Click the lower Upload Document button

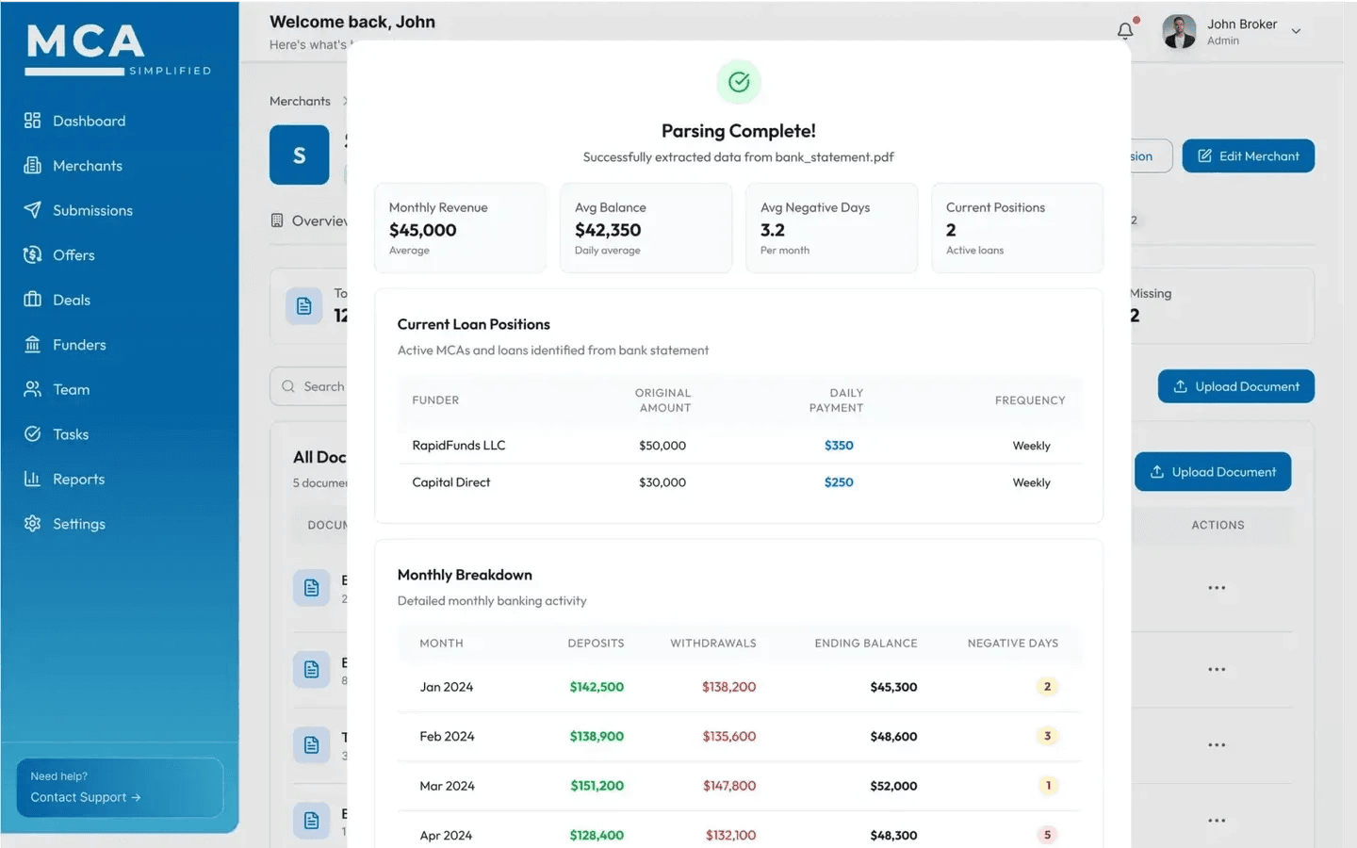1213,472
